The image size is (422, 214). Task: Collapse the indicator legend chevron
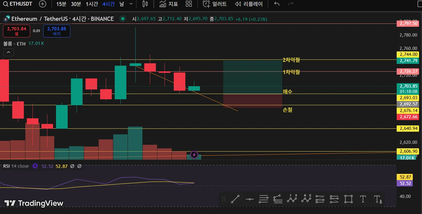click(x=8, y=53)
